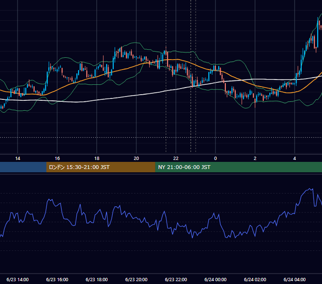322x284 pixels.
Task: Click the 6/24 02:00 date label
Action: 255,279
